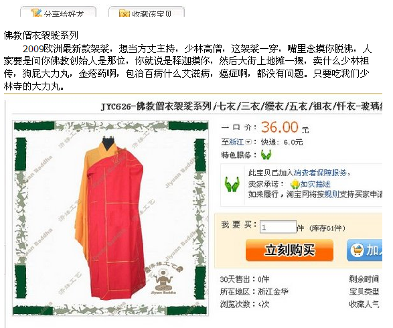
Task: Open the 消费者保障服务 link
Action: click(x=320, y=173)
